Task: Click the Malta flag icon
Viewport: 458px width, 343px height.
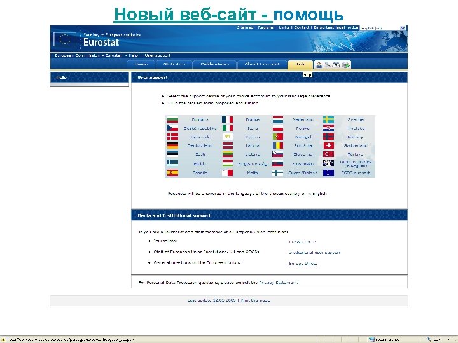Action: 227,173
